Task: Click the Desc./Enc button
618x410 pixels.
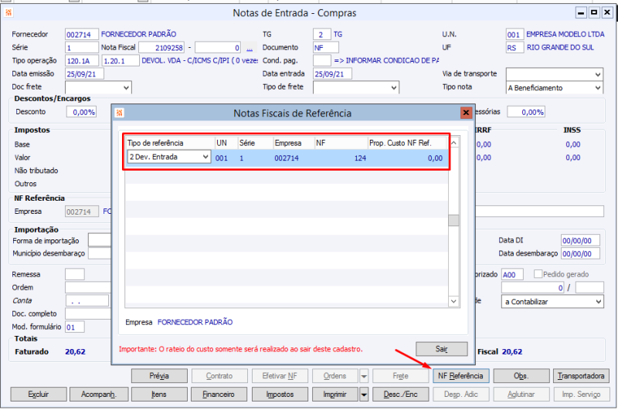Action: [x=400, y=395]
